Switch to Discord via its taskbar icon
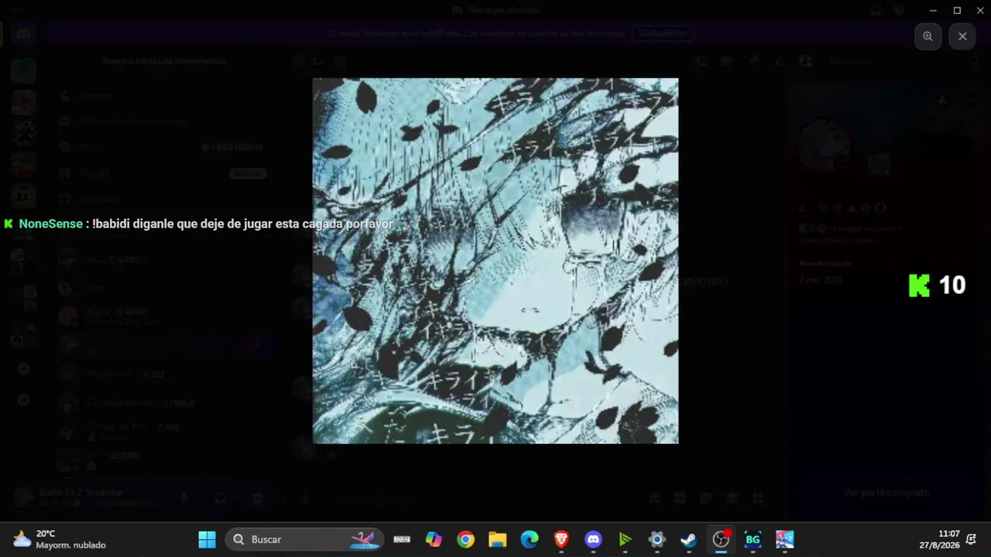Image resolution: width=991 pixels, height=557 pixels. [593, 539]
